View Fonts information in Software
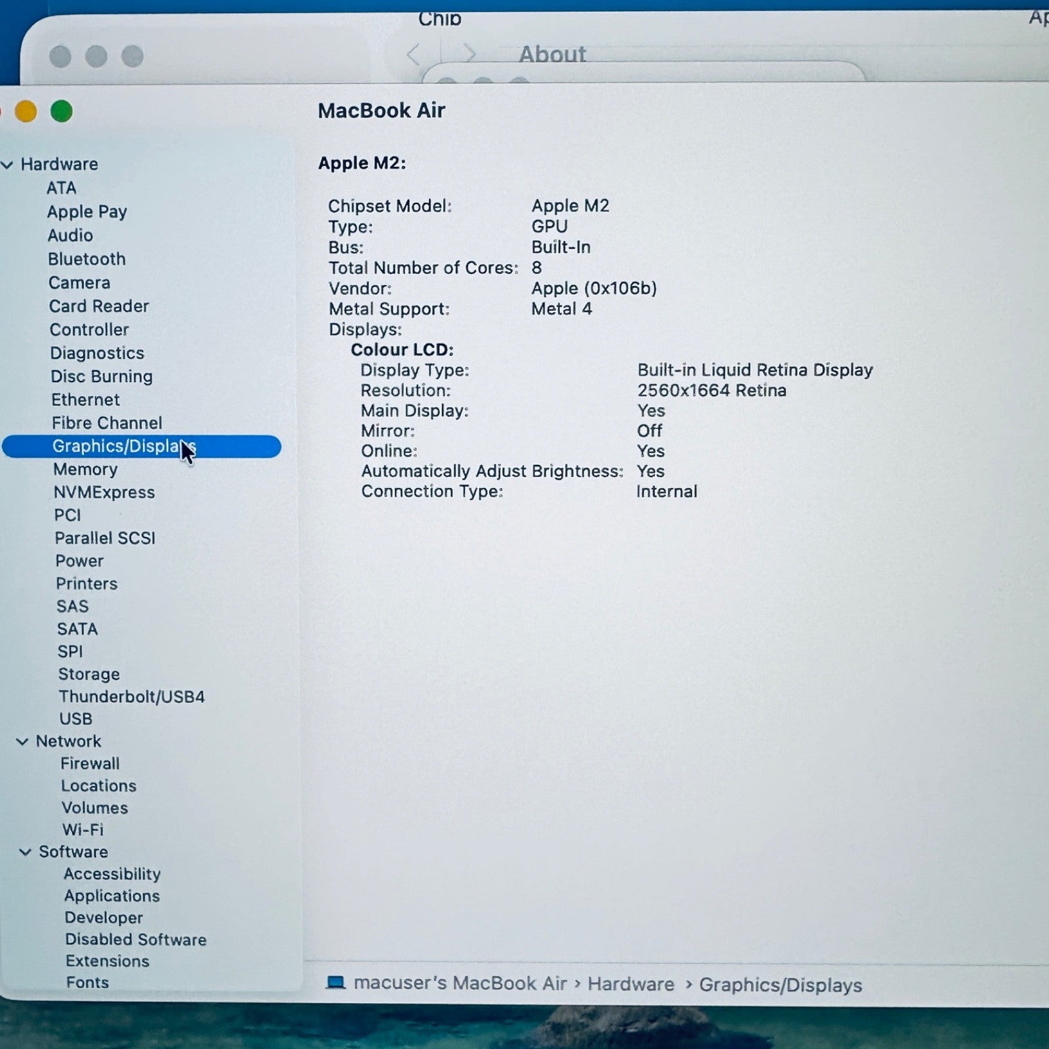The height and width of the screenshot is (1049, 1049). [87, 982]
